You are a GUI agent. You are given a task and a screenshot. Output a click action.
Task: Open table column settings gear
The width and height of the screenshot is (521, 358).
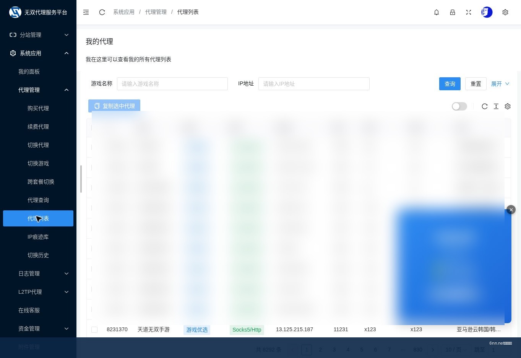pos(508,106)
